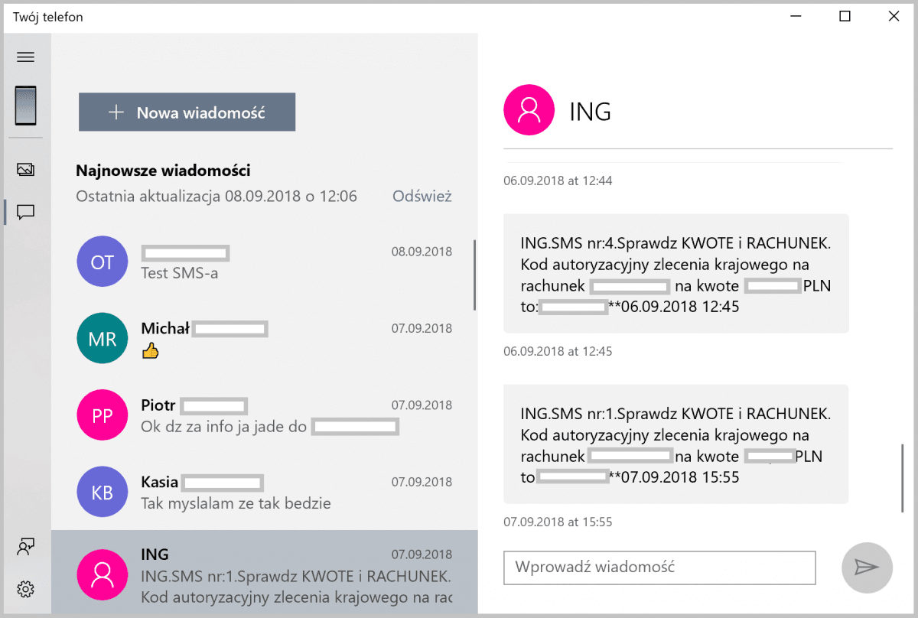Screen dimensions: 918x618
Task: Open the Messages section icon
Action: click(26, 212)
